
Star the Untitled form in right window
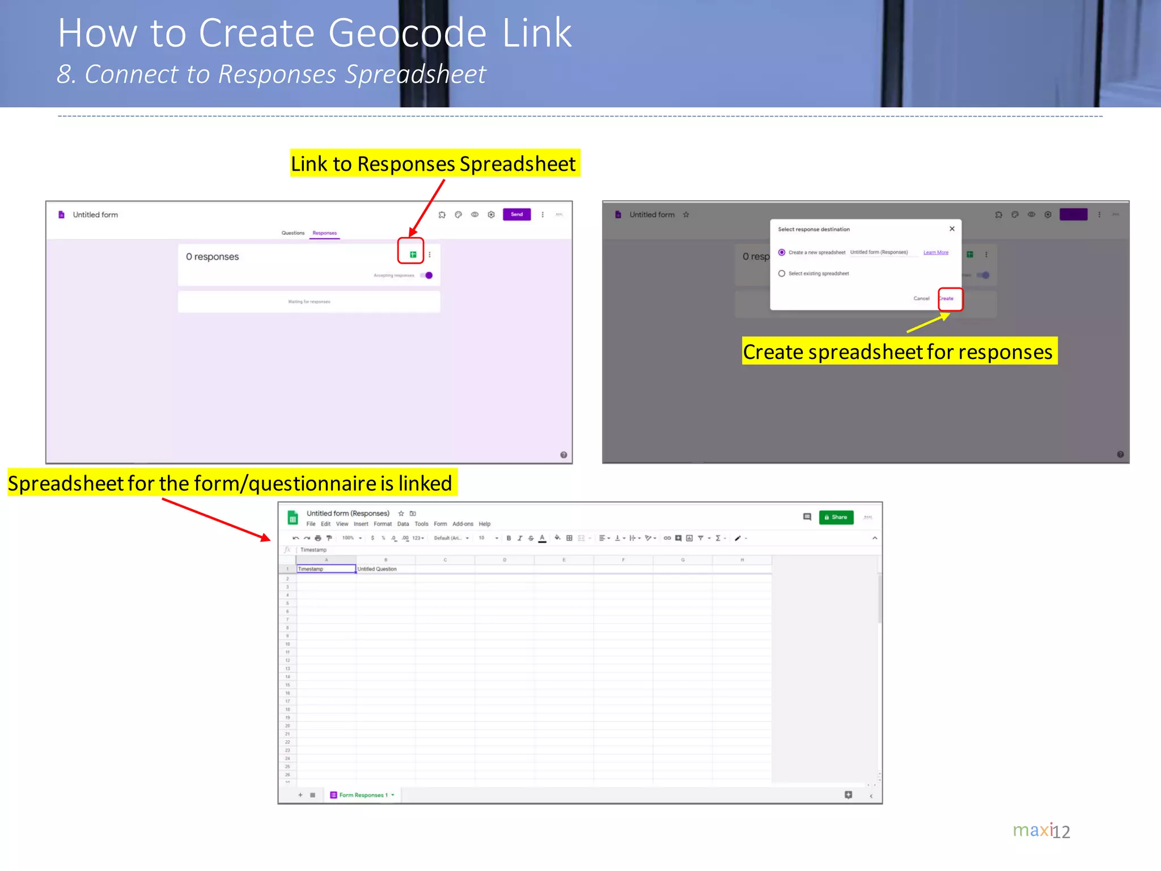686,215
